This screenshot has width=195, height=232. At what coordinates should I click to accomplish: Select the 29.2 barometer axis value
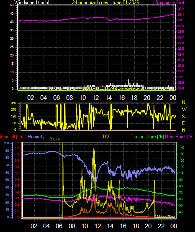(181, 66)
